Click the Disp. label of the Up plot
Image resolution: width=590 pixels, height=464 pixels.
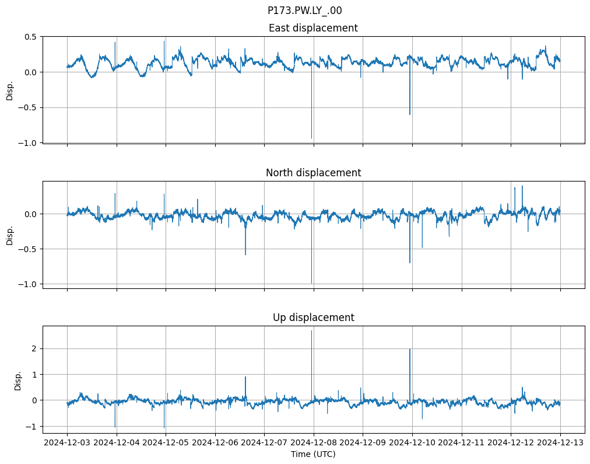point(18,380)
